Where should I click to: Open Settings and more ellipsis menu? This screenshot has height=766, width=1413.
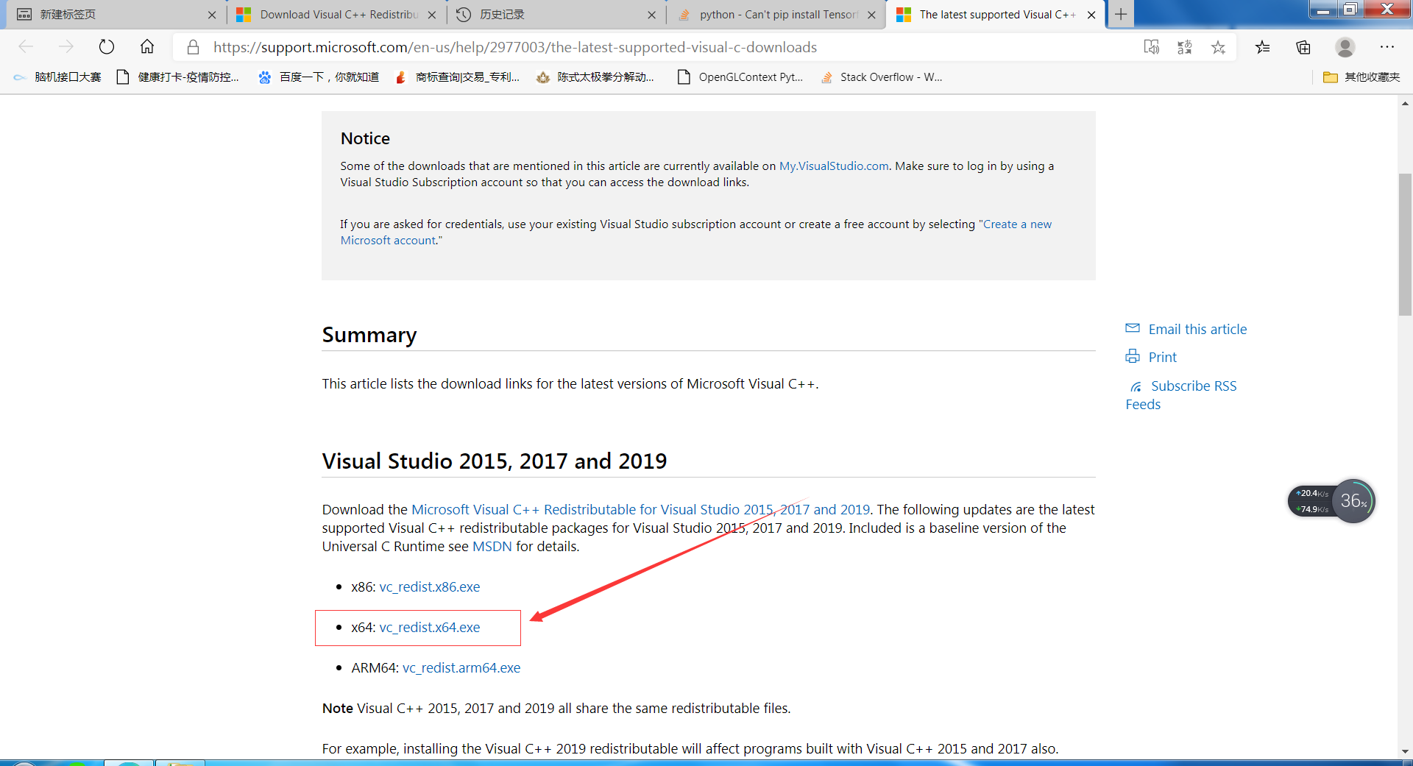pyautogui.click(x=1387, y=47)
